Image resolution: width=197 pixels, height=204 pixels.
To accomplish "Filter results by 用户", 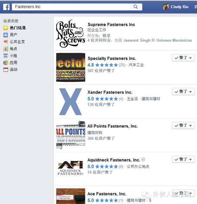I will (x=14, y=35).
